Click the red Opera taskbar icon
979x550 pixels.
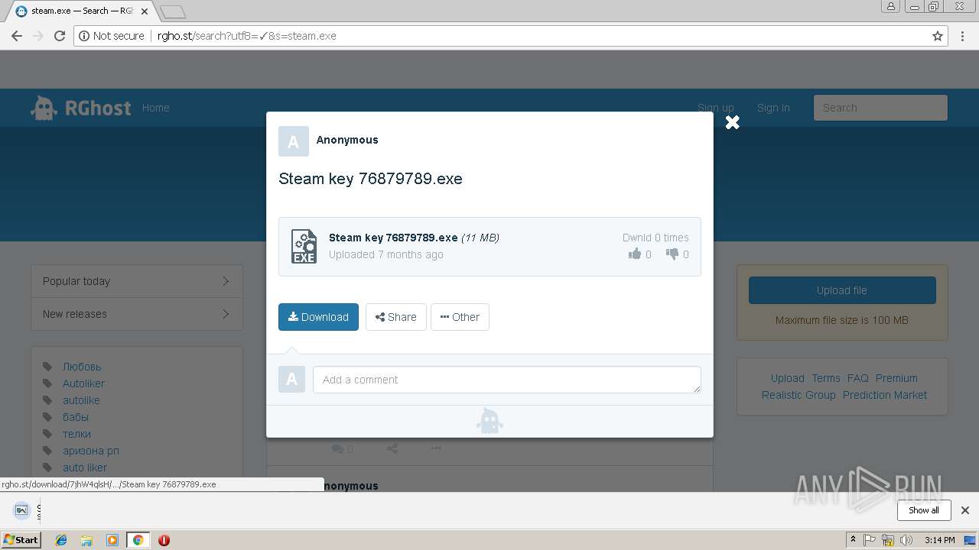pos(164,540)
